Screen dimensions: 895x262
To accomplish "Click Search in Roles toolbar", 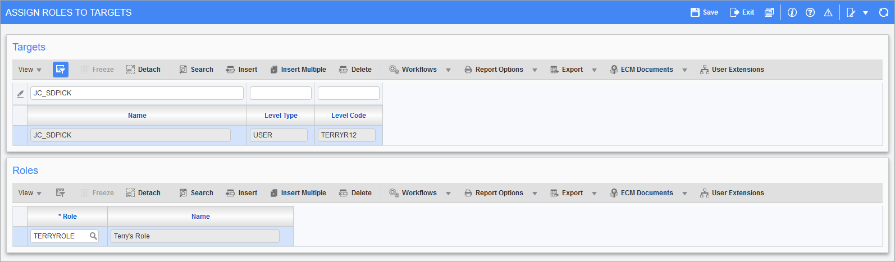I will tap(196, 193).
